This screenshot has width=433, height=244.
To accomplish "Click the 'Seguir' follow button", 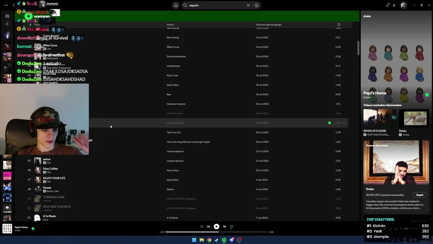I will click(420, 195).
